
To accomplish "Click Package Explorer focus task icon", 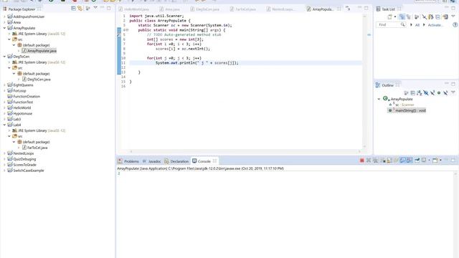I will pos(87,9).
